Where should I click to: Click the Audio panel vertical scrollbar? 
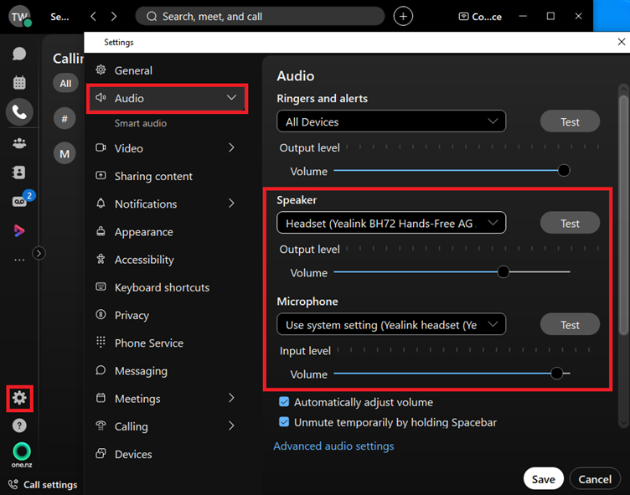pos(623,215)
